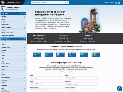Viewport: 123px width, 92px height.
Task: Show all Part Types
Action: click(x=23, y=14)
